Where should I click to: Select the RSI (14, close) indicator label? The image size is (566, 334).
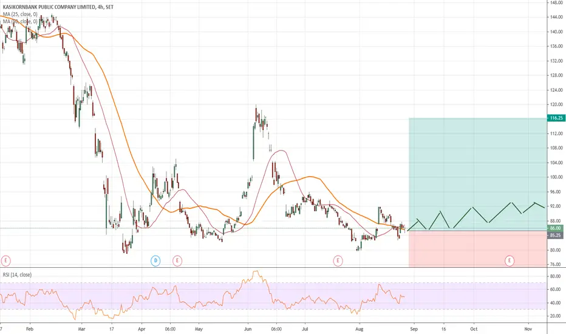point(17,274)
